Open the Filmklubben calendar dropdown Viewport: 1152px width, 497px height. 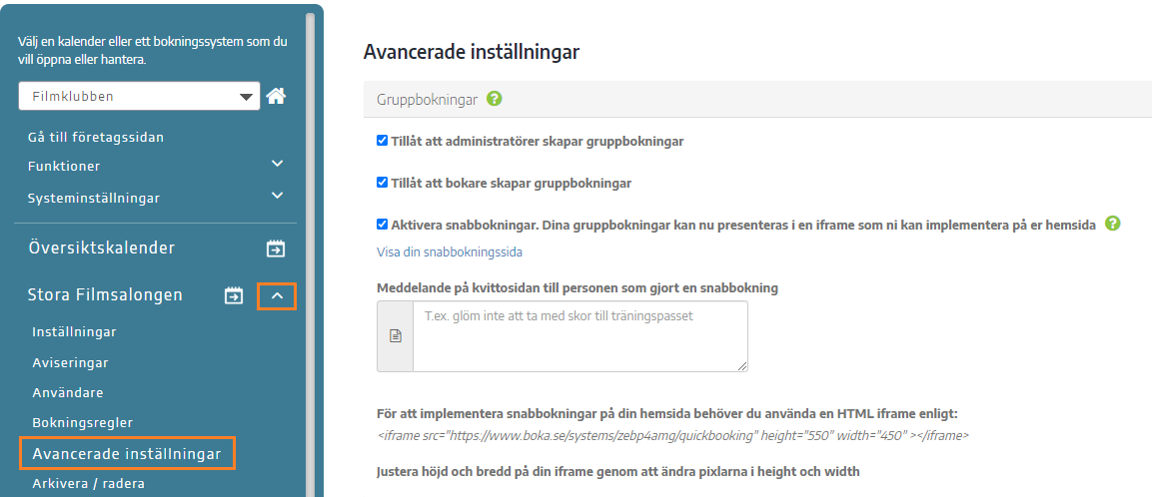[x=139, y=96]
